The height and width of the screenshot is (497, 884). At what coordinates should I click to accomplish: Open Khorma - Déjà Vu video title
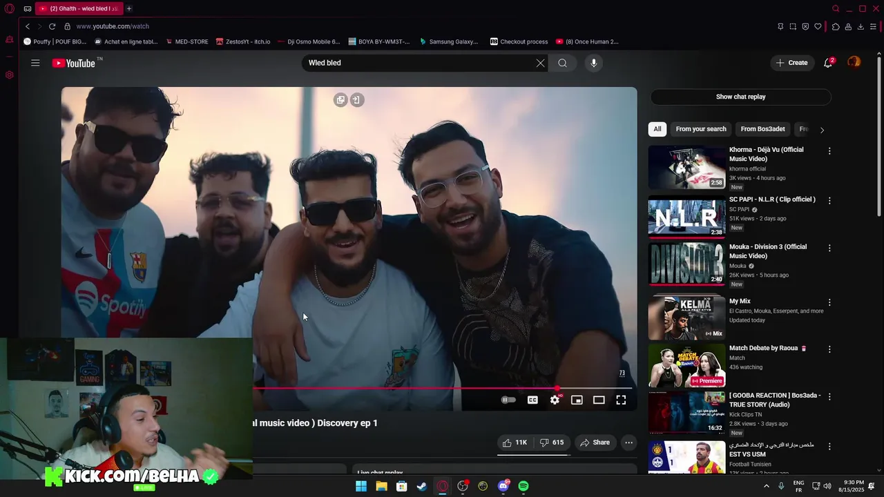(767, 154)
